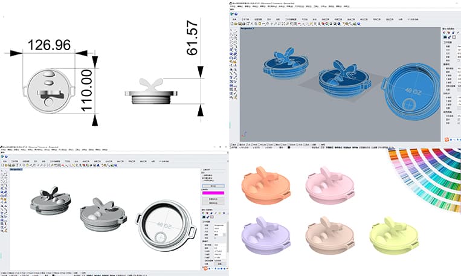The width and height of the screenshot is (461, 276).
Task: Click the New file icon in the upper Rhino toolbar
Action: [x=233, y=24]
